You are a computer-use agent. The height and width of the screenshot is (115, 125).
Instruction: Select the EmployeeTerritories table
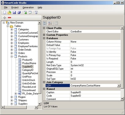coord(28,46)
